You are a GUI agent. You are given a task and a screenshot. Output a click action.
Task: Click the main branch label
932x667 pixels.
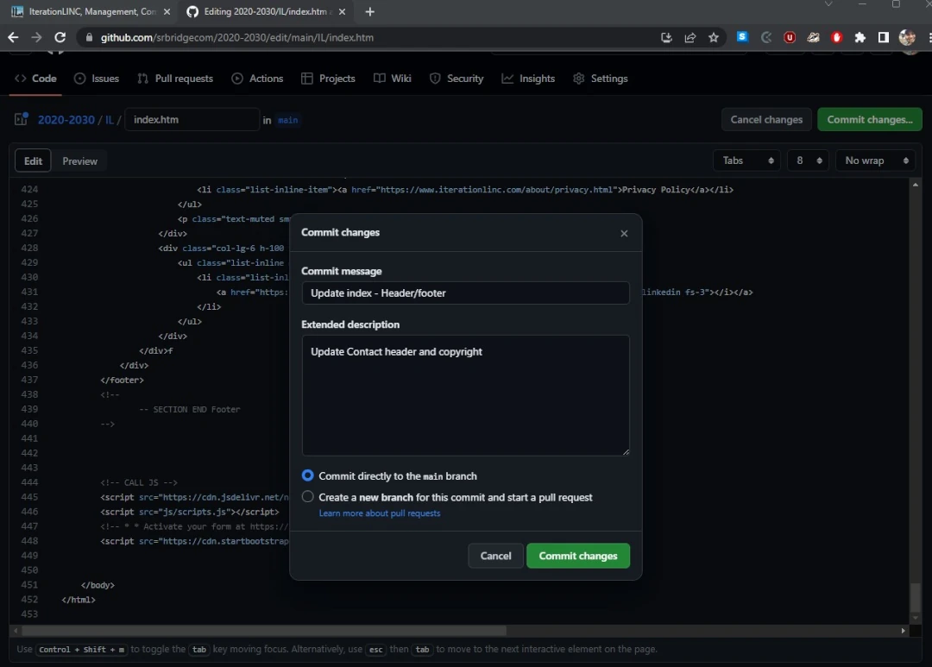point(287,120)
